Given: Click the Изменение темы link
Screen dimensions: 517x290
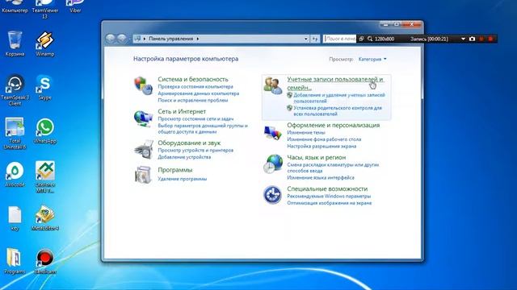Looking at the screenshot, I should click(x=306, y=132).
